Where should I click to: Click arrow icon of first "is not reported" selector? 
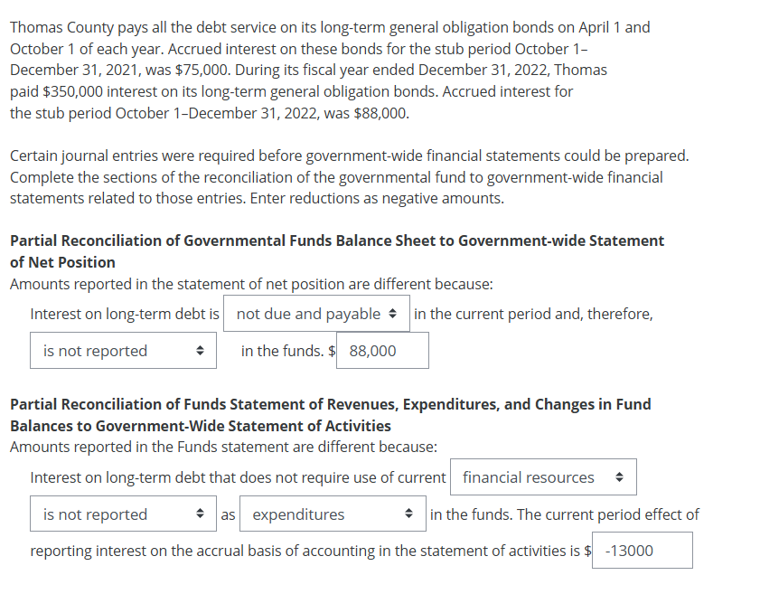click(200, 351)
